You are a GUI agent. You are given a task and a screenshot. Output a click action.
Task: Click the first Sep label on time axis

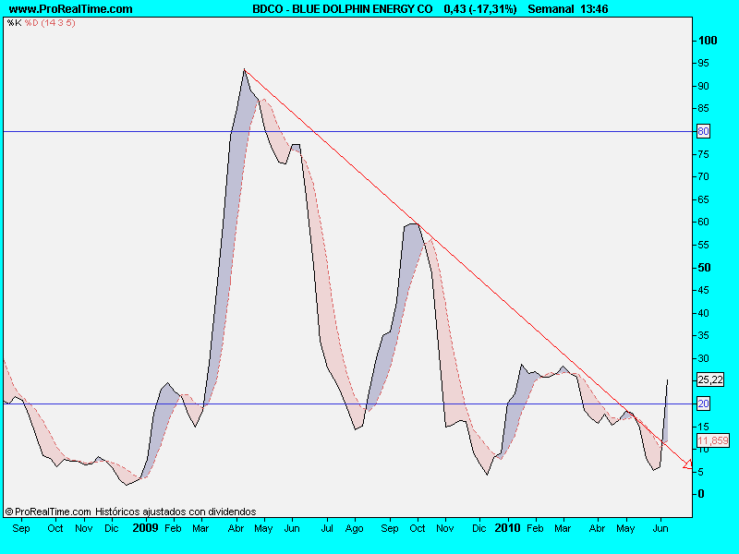pos(21,528)
